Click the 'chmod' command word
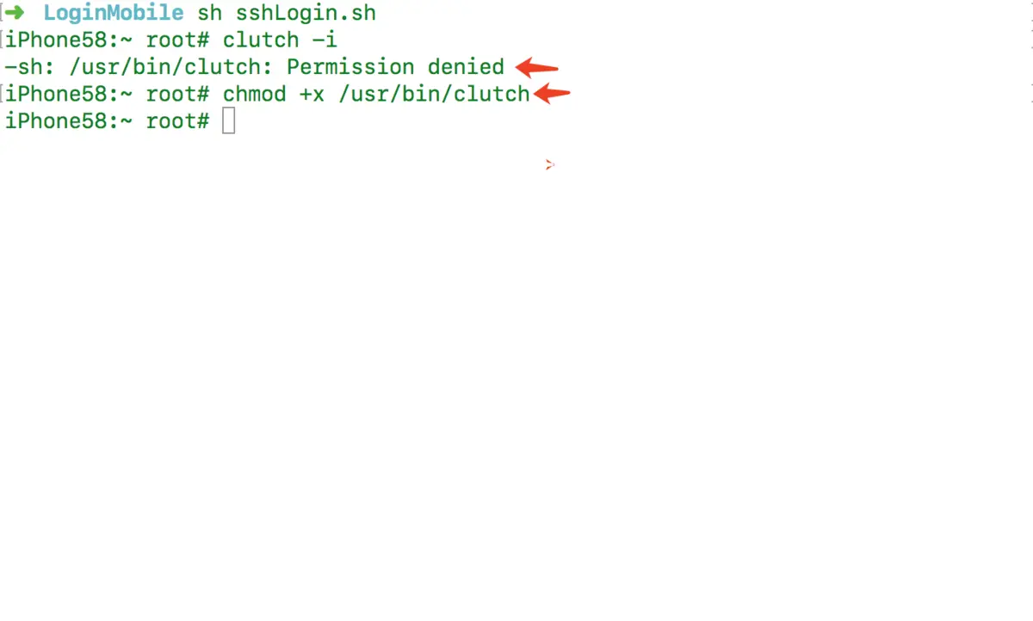The height and width of the screenshot is (621, 1033). tap(255, 94)
